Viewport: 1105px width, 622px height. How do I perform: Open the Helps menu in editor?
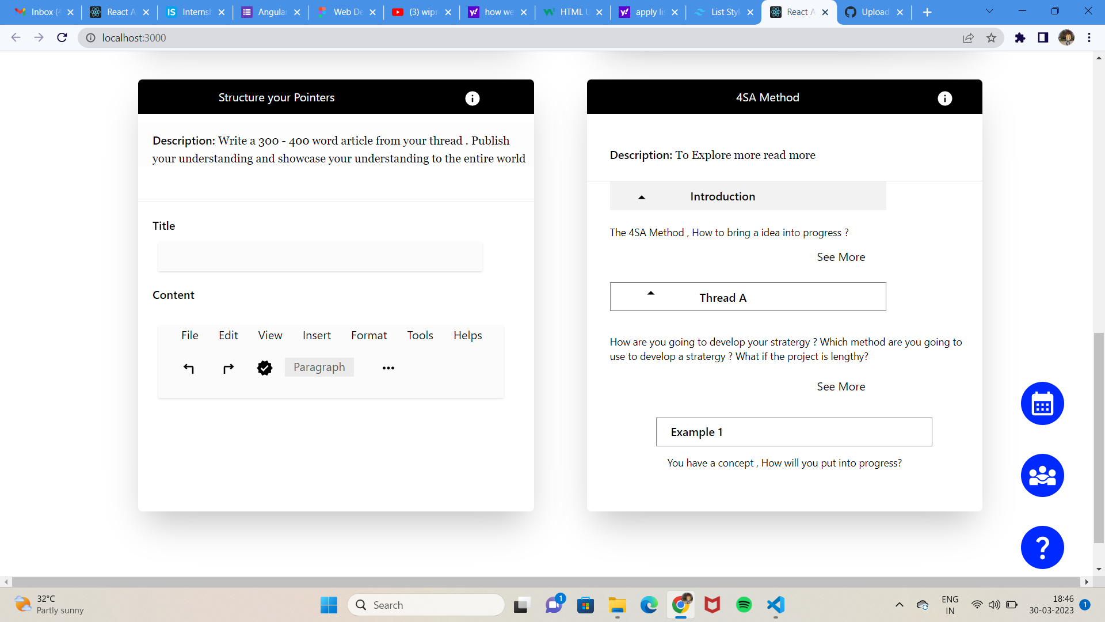pos(468,336)
